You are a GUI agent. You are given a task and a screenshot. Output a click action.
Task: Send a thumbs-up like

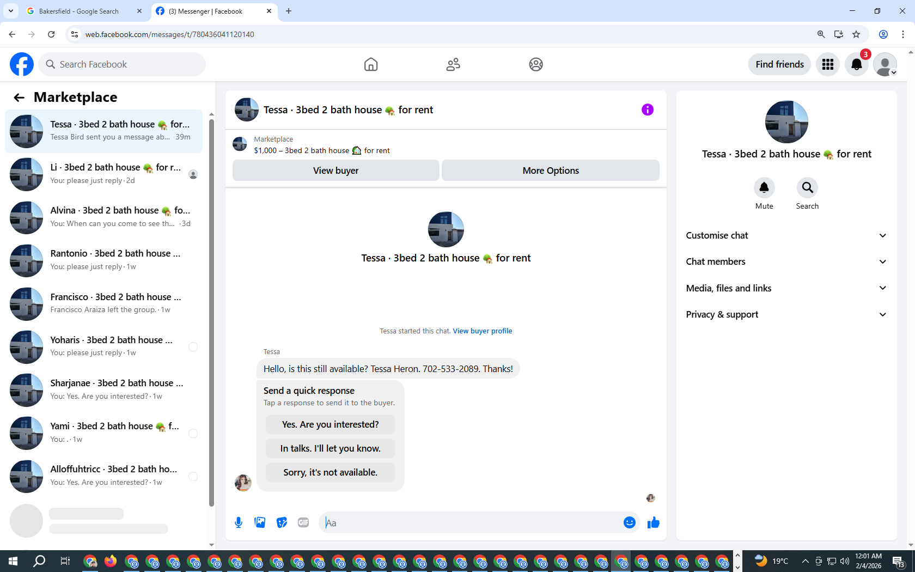654,523
